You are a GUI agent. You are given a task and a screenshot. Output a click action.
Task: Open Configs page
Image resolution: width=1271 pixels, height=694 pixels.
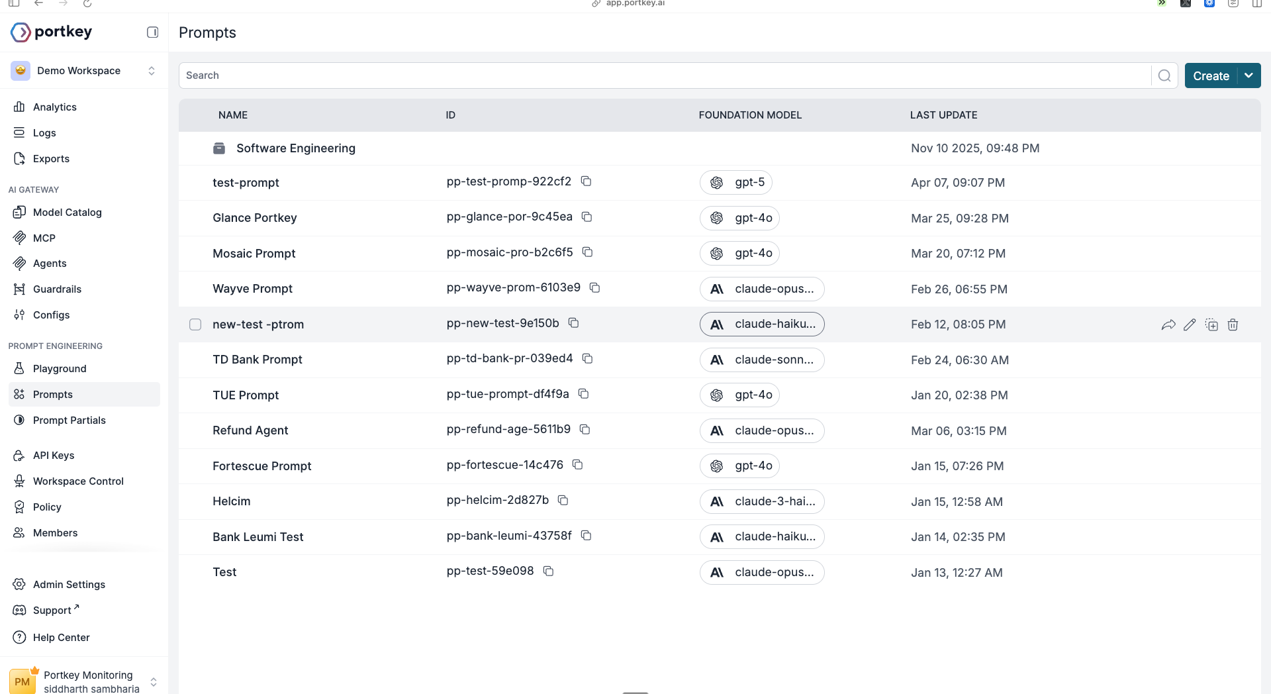point(51,315)
